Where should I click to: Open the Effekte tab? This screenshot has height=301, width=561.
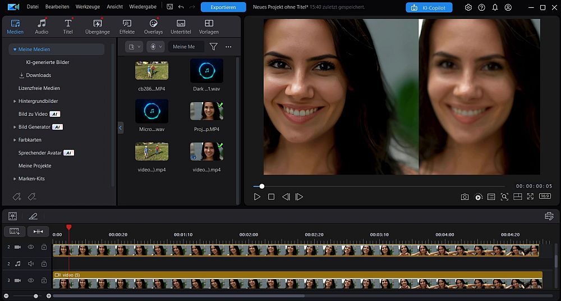(127, 27)
